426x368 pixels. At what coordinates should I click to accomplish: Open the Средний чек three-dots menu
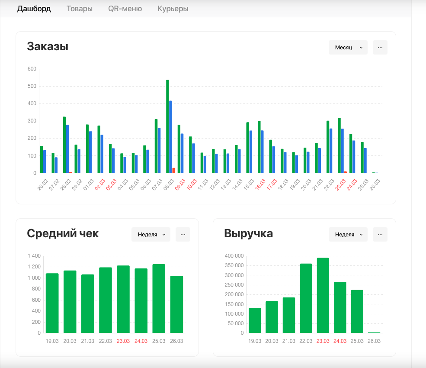coord(183,235)
